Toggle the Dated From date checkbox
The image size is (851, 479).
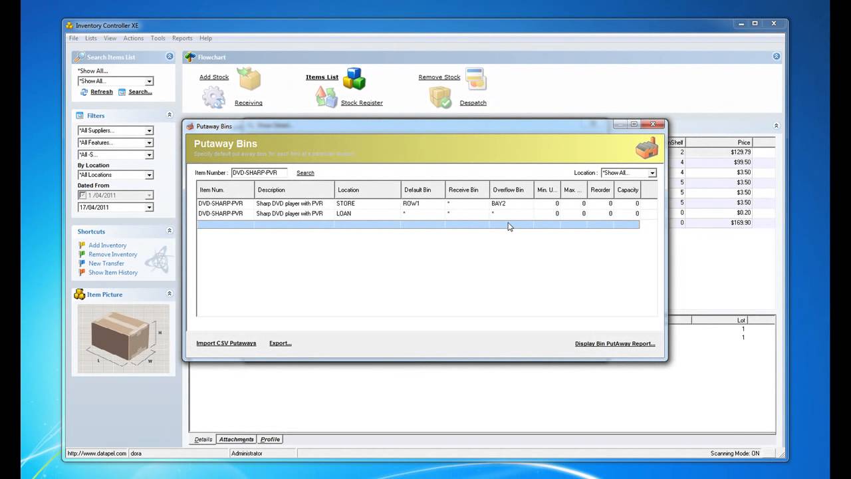82,195
